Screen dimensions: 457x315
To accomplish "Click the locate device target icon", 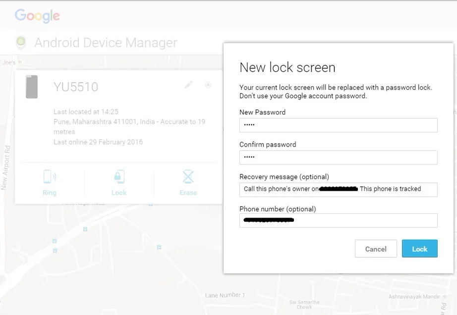I will coord(208,85).
